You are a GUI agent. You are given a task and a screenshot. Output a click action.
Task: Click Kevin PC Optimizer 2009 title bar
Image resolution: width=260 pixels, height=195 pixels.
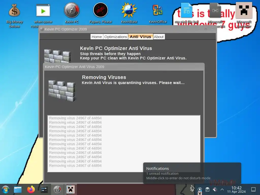click(128, 29)
